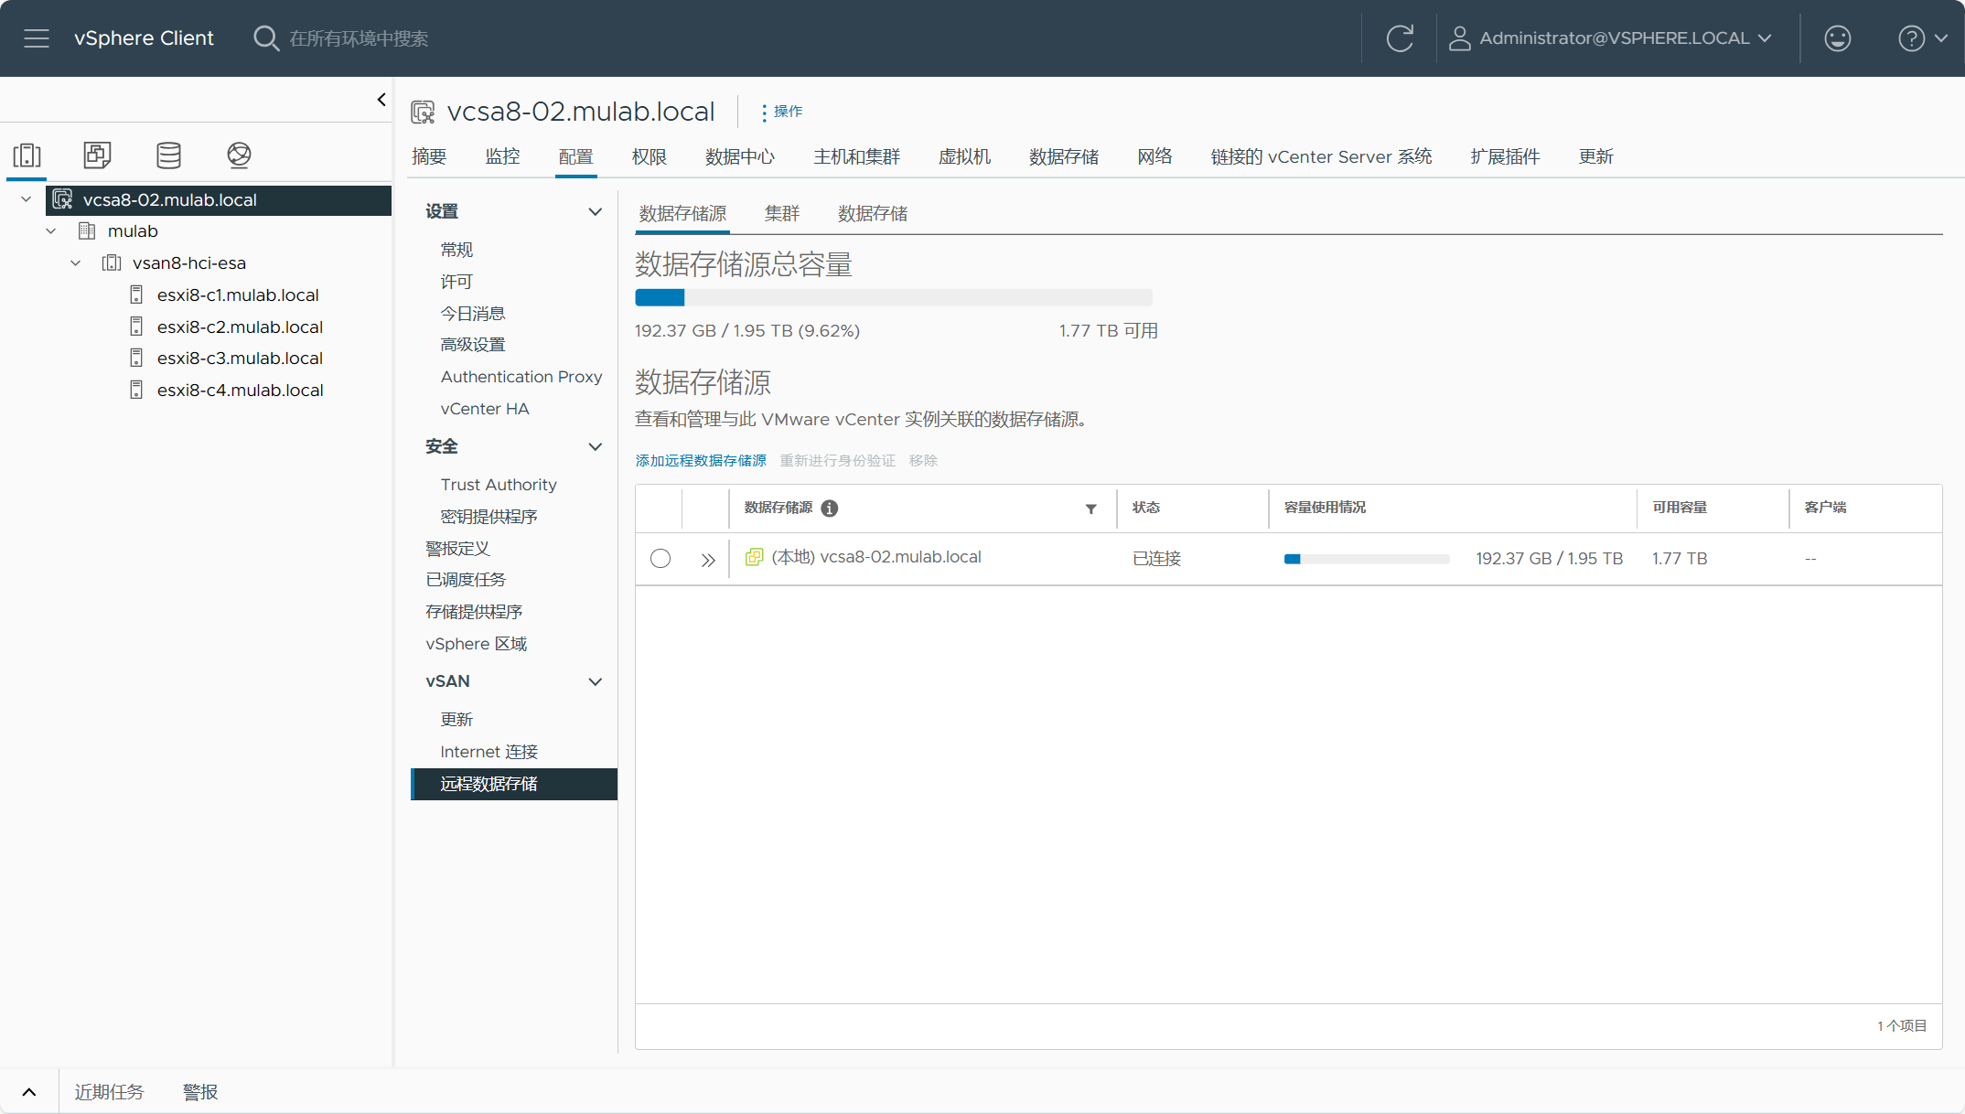Viewport: 1965px width, 1114px height.
Task: Open 链接的 vCenter Server 系统 tab
Action: tap(1321, 156)
